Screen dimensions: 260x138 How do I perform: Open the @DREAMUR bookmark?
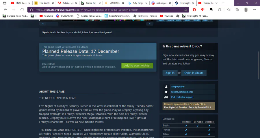point(65,16)
